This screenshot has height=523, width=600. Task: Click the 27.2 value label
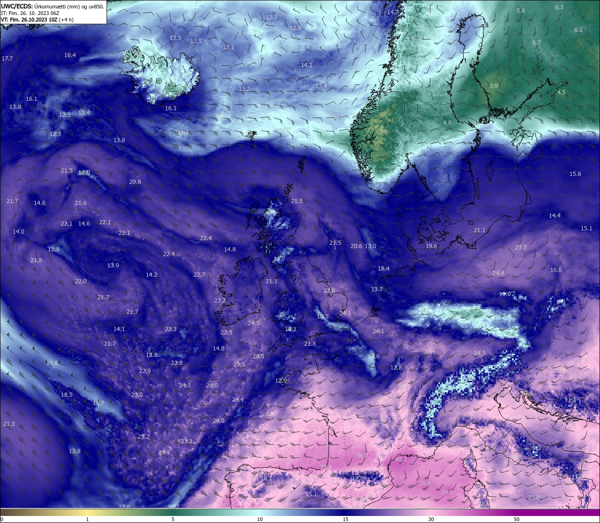[x=187, y=441]
